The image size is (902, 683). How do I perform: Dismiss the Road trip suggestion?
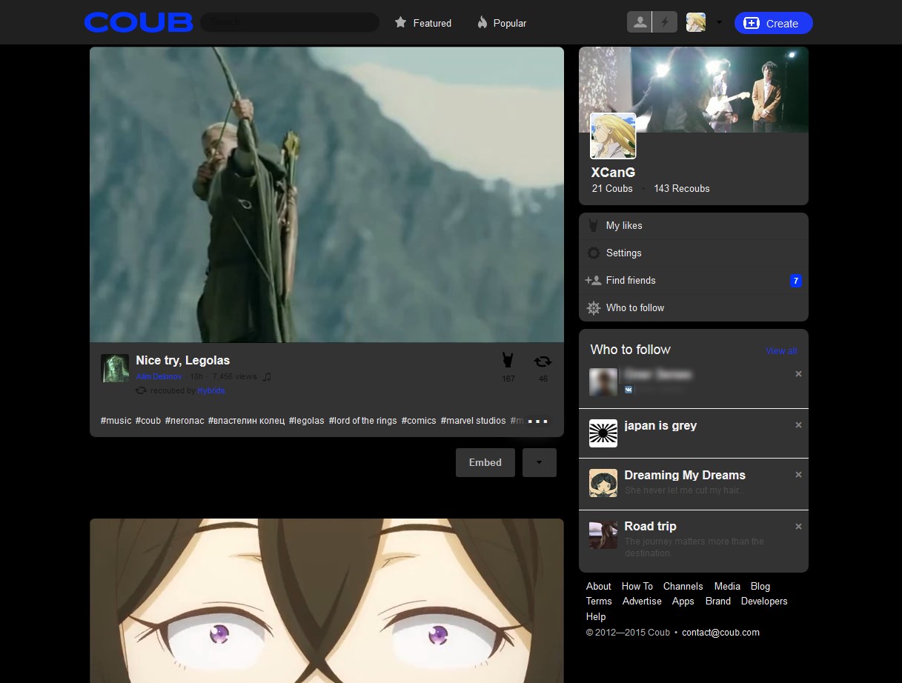(x=798, y=527)
